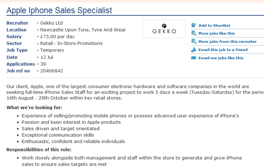Click the More jobs from this recruiter icon
Screen dimensions: 264x168
pos(194,41)
